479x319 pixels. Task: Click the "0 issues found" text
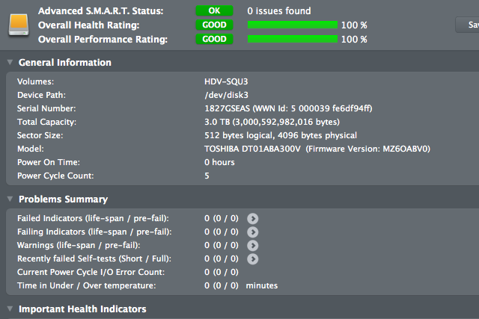pyautogui.click(x=278, y=11)
